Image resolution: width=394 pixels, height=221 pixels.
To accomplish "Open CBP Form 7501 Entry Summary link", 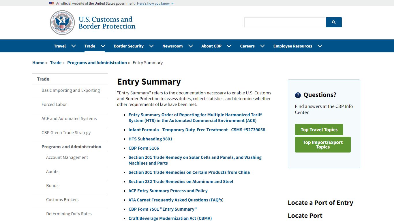I will pyautogui.click(x=163, y=209).
